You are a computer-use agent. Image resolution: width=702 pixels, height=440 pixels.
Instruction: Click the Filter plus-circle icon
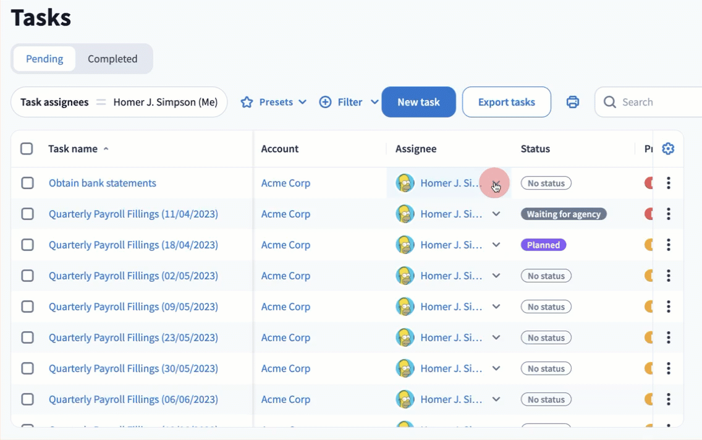[325, 102]
